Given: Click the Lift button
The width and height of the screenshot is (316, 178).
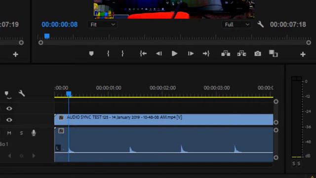Looking at the screenshot, I should tap(226, 53).
